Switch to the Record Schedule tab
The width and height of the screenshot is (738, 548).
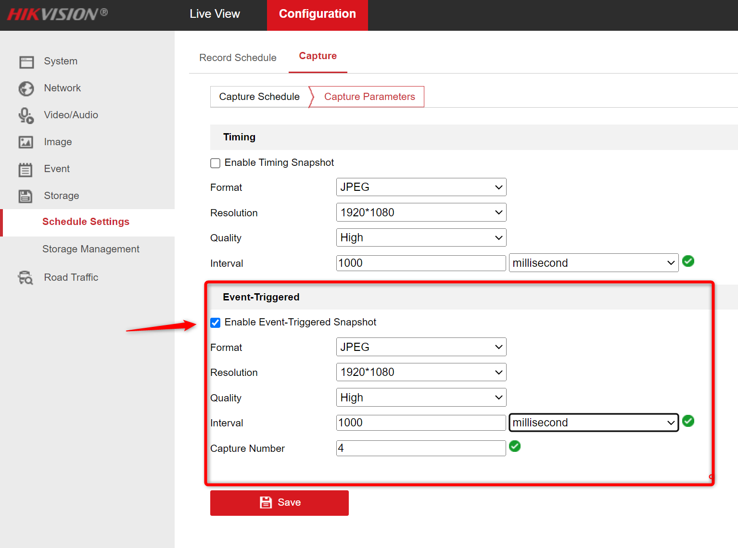238,57
